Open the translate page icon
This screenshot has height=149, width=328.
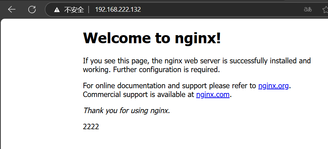[308, 10]
